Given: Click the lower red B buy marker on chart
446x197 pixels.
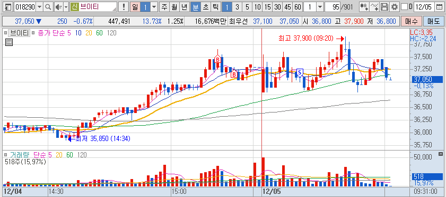Looking at the screenshot, I should 234,74.
